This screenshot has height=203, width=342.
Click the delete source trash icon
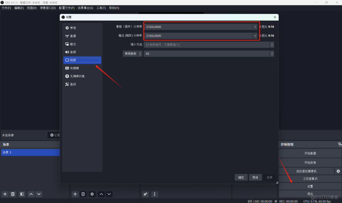pos(83,194)
